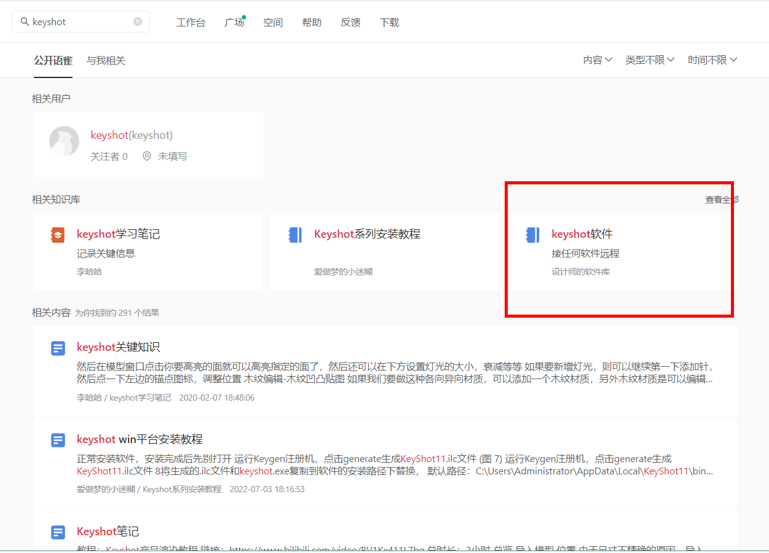Click the search magnifier icon
Viewport: 769px width, 553px height.
[x=25, y=22]
